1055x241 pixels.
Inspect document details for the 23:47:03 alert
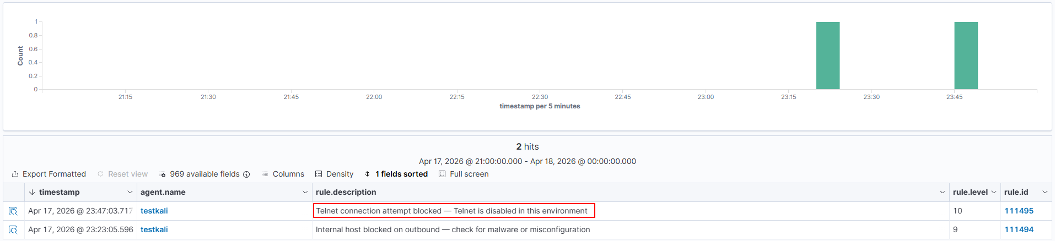pos(13,211)
